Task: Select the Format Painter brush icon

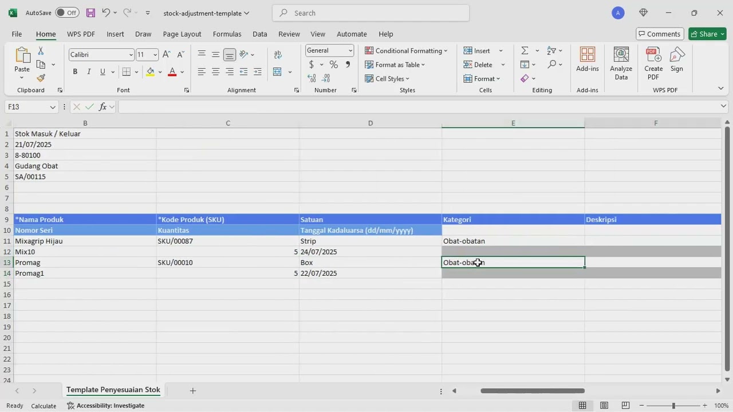Action: 41,78
